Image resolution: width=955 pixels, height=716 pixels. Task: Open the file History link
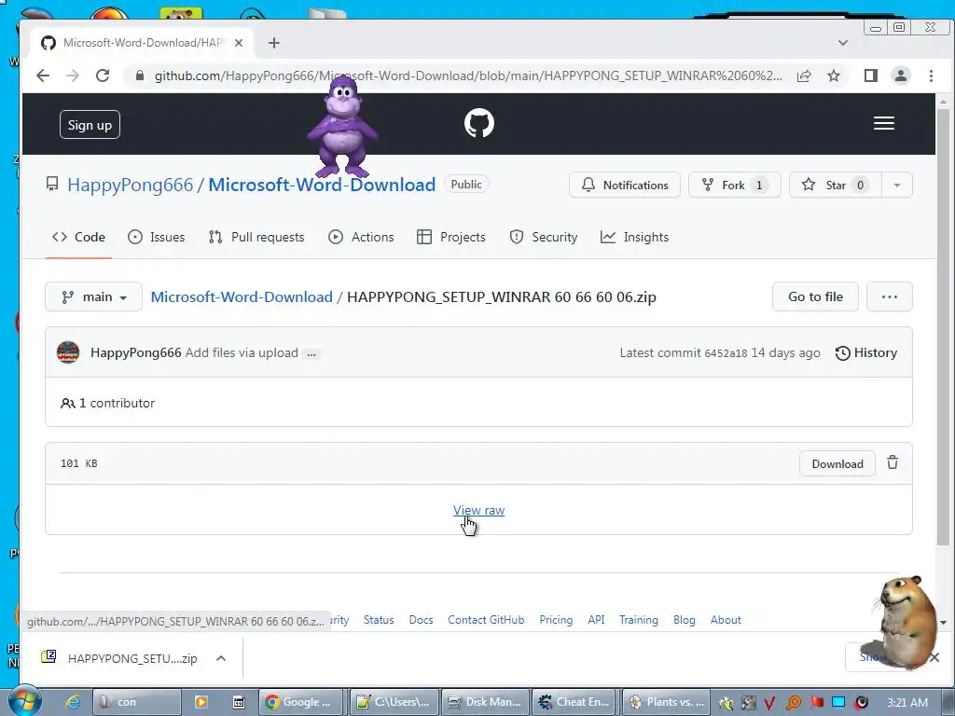866,352
